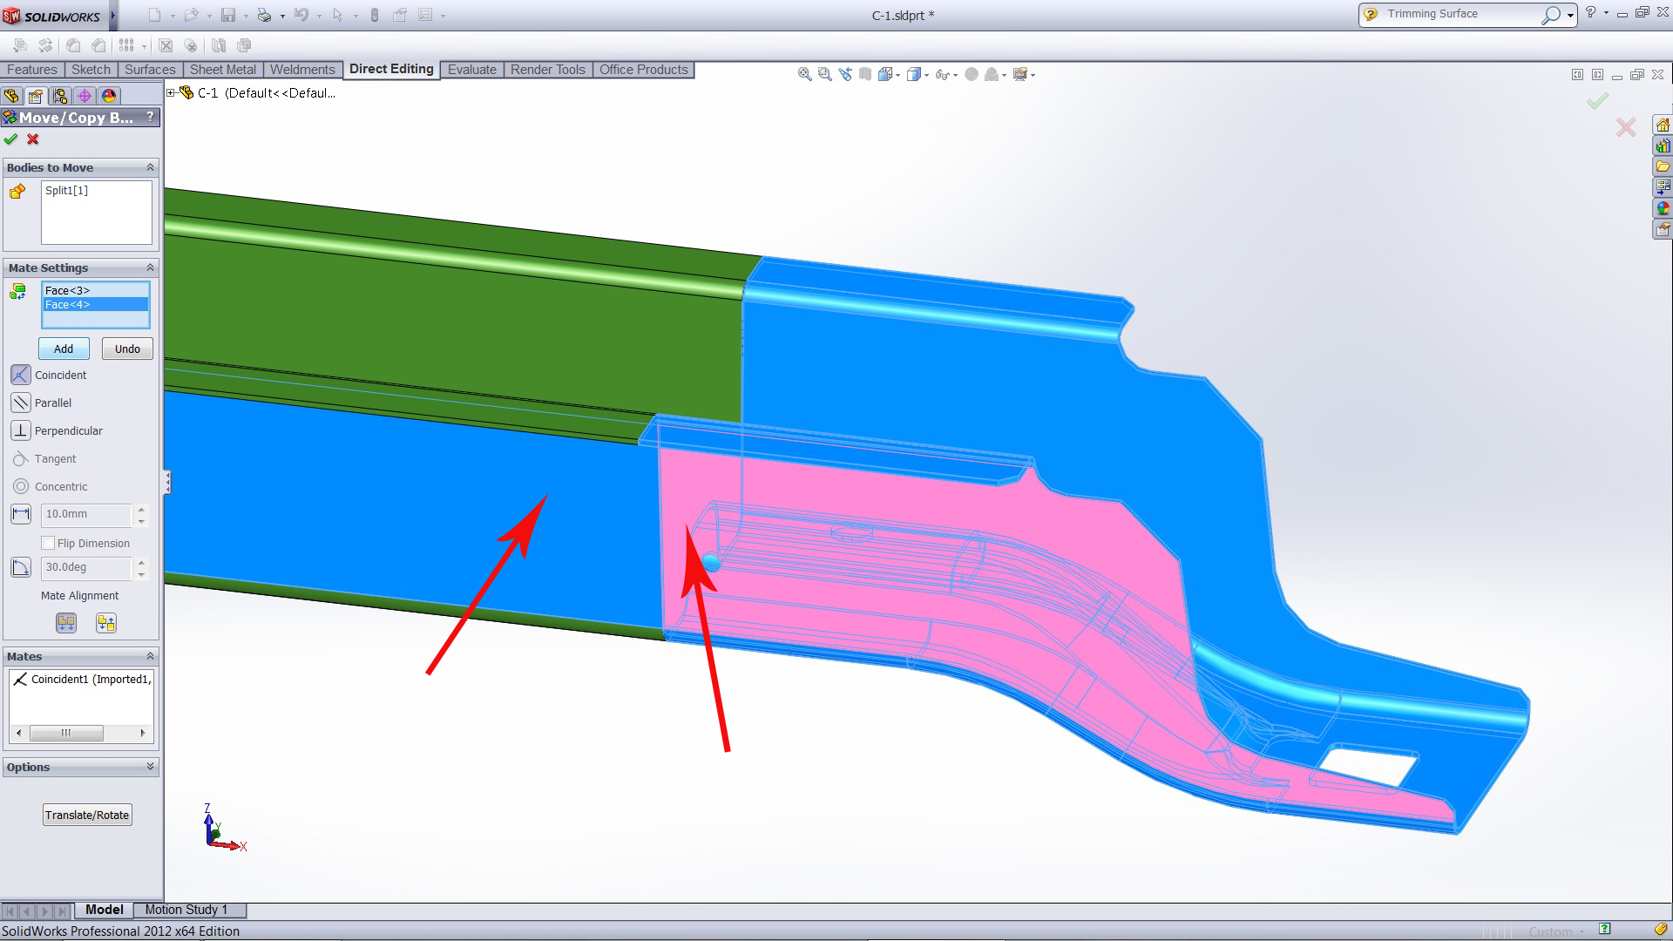
Task: Collapse the Bodies to Move section
Action: 150,167
